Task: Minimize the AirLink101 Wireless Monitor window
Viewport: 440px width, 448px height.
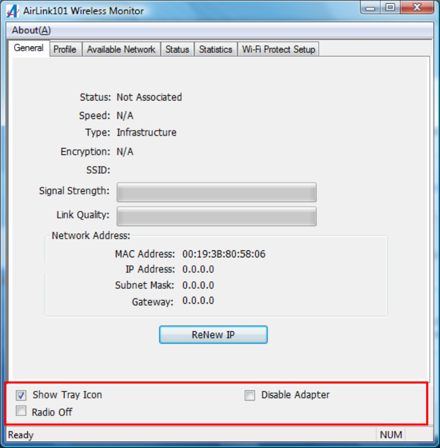Action: click(370, 7)
